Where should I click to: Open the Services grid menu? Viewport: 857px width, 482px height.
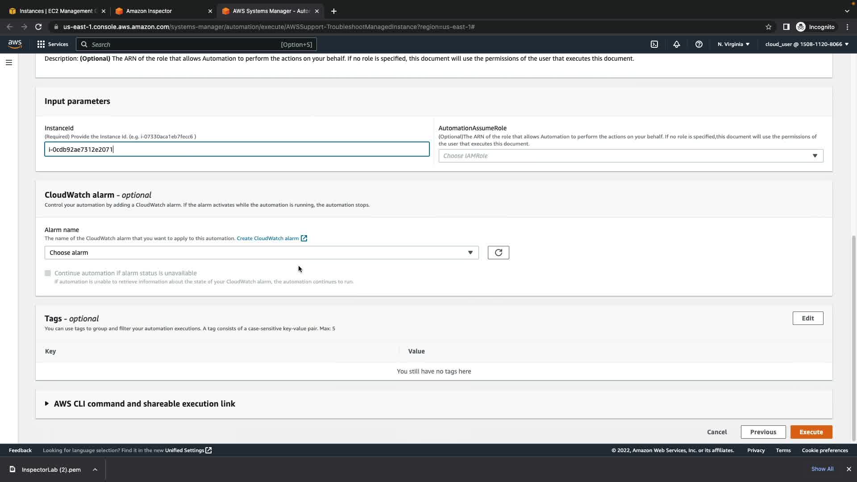click(x=53, y=44)
